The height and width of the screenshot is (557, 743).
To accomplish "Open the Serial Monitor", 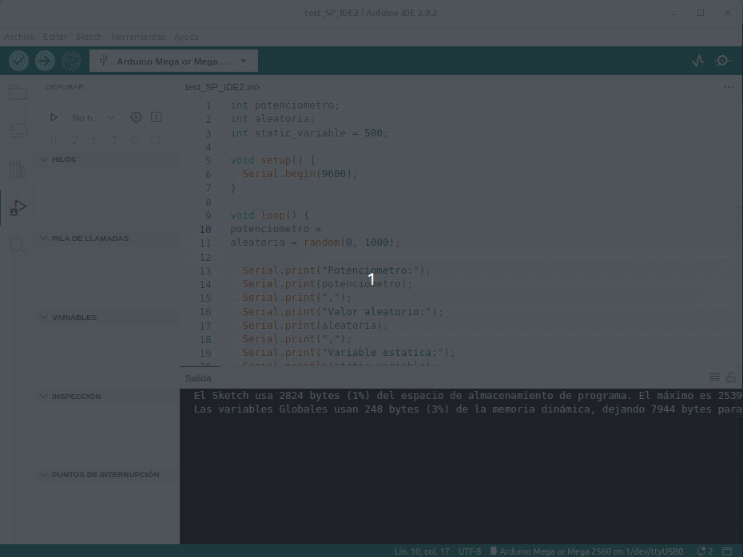I will [x=724, y=61].
